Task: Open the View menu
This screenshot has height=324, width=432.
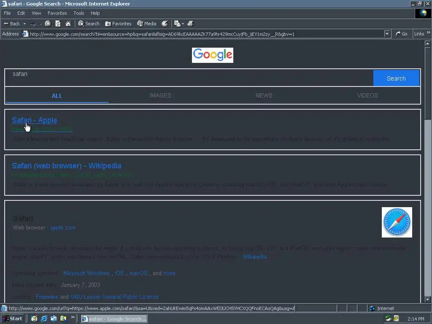Action: coord(36,13)
